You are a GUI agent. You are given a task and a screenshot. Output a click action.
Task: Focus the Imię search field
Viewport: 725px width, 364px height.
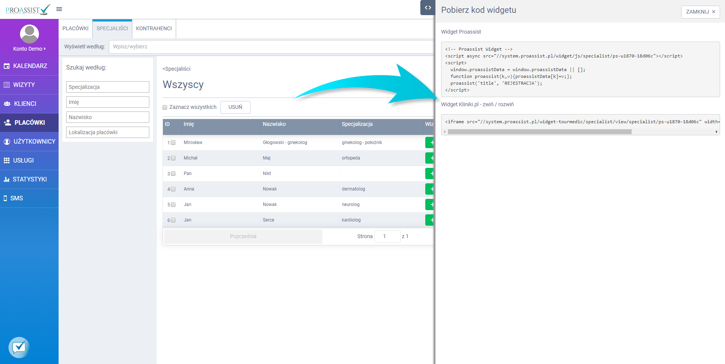pos(108,102)
